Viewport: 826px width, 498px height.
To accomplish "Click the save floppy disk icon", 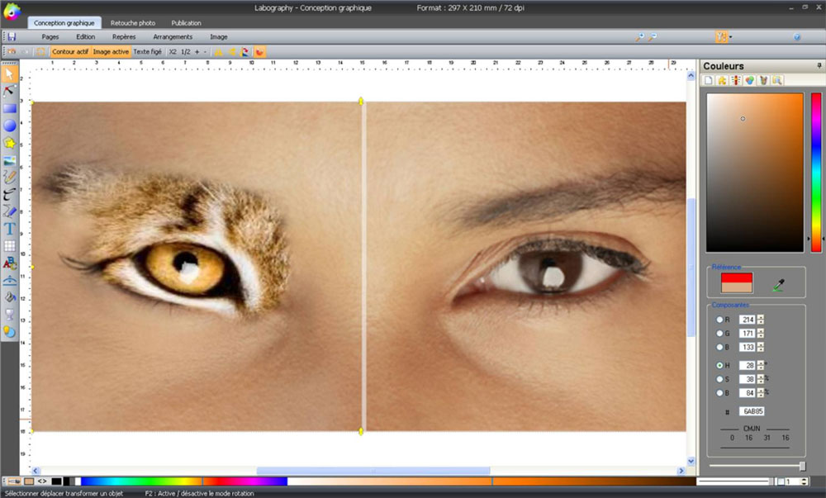I will (11, 37).
